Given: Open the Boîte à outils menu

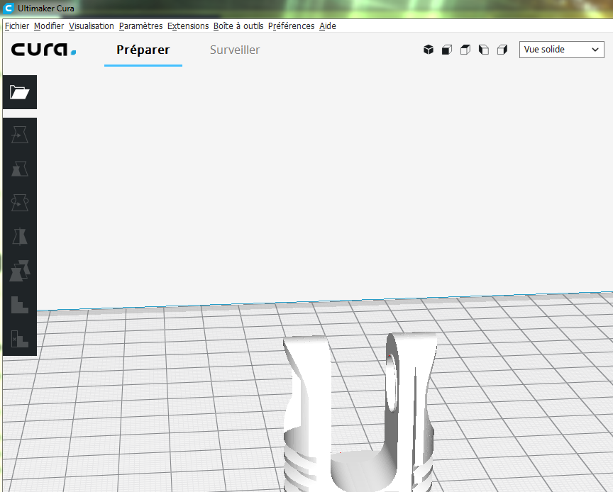Looking at the screenshot, I should tap(238, 26).
